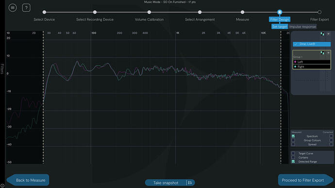Viewport: 335px width, 188px height.
Task: Open the hamburger menu icon
Action: [x=13, y=8]
